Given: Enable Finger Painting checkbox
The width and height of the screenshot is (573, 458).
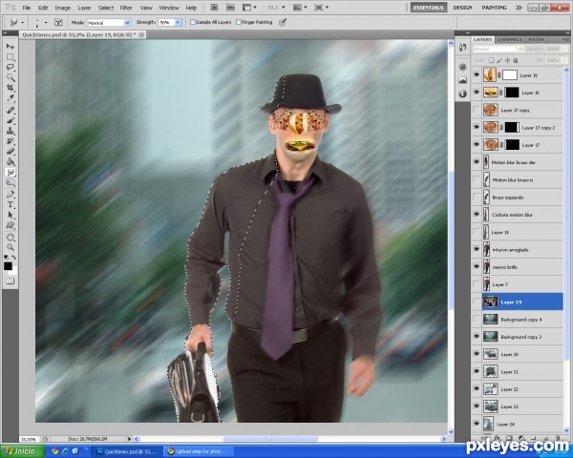Looking at the screenshot, I should point(238,22).
